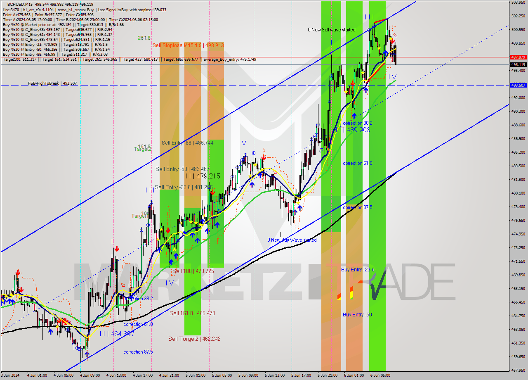This screenshot has width=528, height=380.
Task: Click the red 497.079 price axis tag
Action: point(518,57)
